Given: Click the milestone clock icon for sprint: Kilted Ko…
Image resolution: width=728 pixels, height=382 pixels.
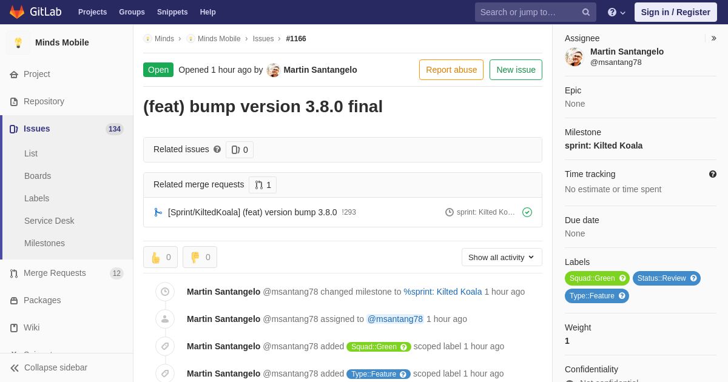Looking at the screenshot, I should [x=450, y=212].
